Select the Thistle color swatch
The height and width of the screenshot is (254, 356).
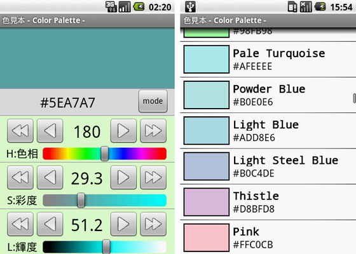click(x=207, y=202)
